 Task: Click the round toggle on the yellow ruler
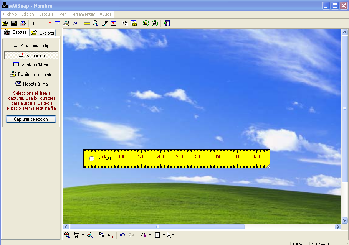pos(91,158)
